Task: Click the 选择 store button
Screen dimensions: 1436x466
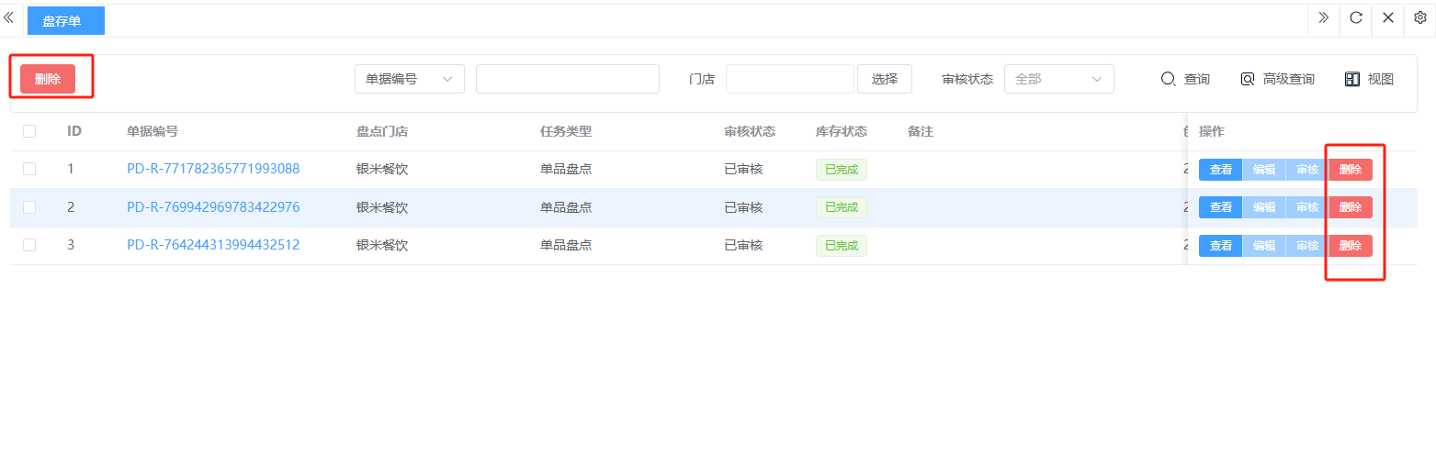Action: [884, 79]
